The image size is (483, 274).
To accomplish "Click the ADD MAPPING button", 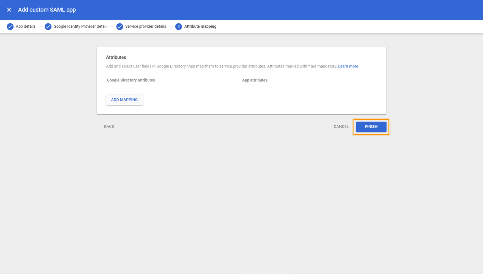I will (124, 100).
